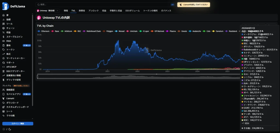Click the magnifier icon in search bar
280x133 pixels.
coord(38,4)
